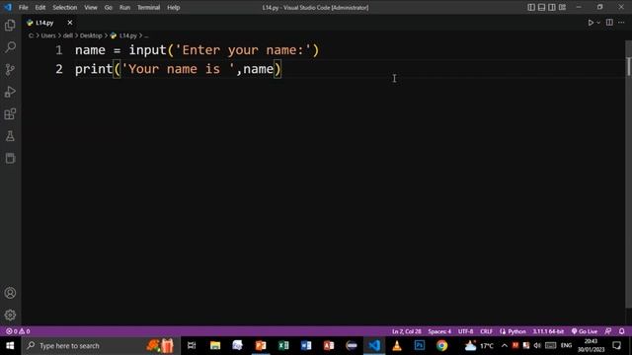
Task: Close the L14.py tab
Action: [70, 23]
